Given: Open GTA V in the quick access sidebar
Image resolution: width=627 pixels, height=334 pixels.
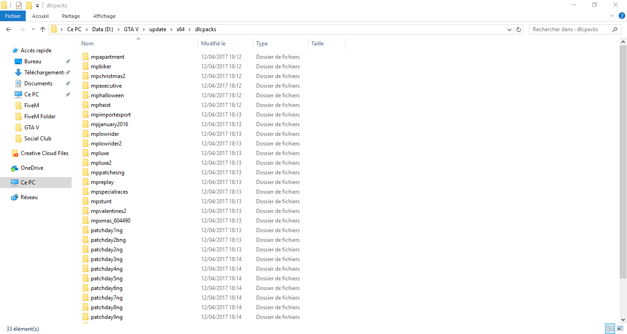Looking at the screenshot, I should [32, 128].
